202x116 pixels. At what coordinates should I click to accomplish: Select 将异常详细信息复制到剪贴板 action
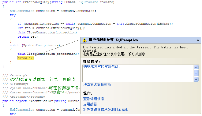click(106, 110)
